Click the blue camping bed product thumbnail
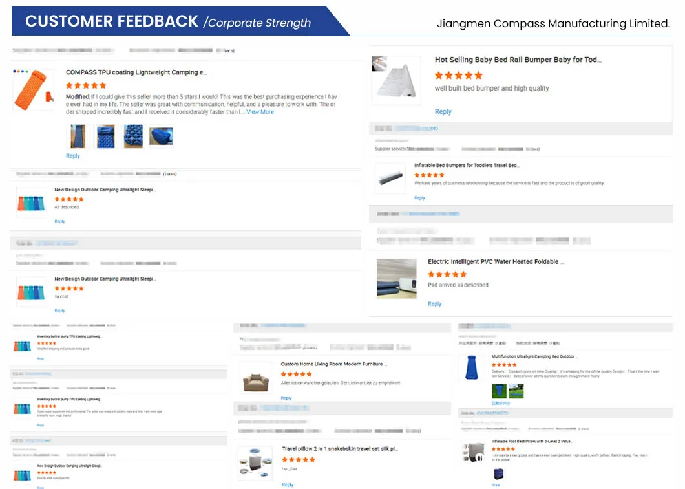 [x=472, y=367]
